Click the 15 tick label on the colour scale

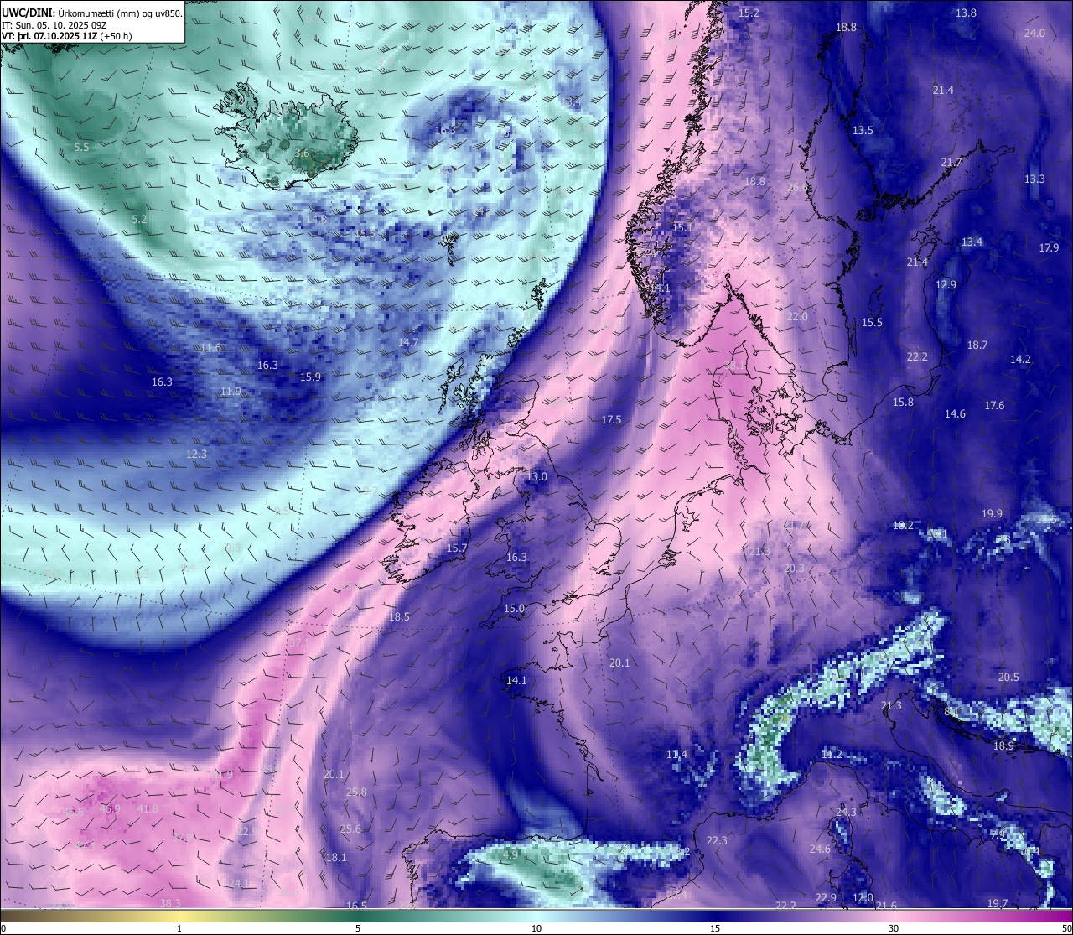point(715,928)
